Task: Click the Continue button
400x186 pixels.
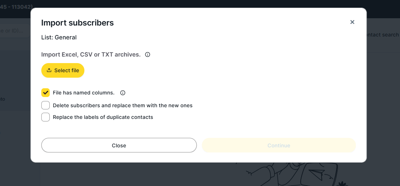Action: coord(278,145)
